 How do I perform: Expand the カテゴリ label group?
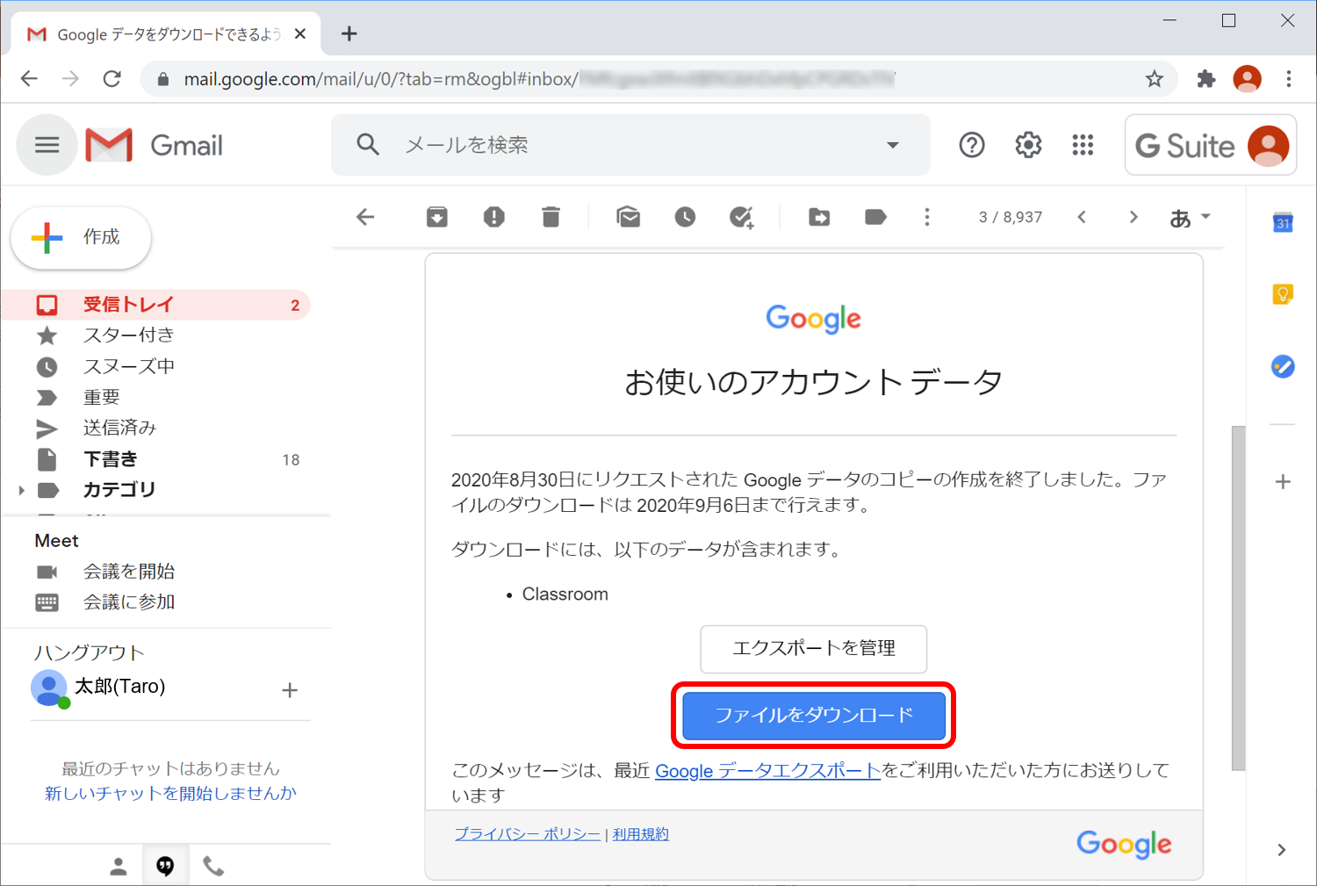tap(22, 490)
